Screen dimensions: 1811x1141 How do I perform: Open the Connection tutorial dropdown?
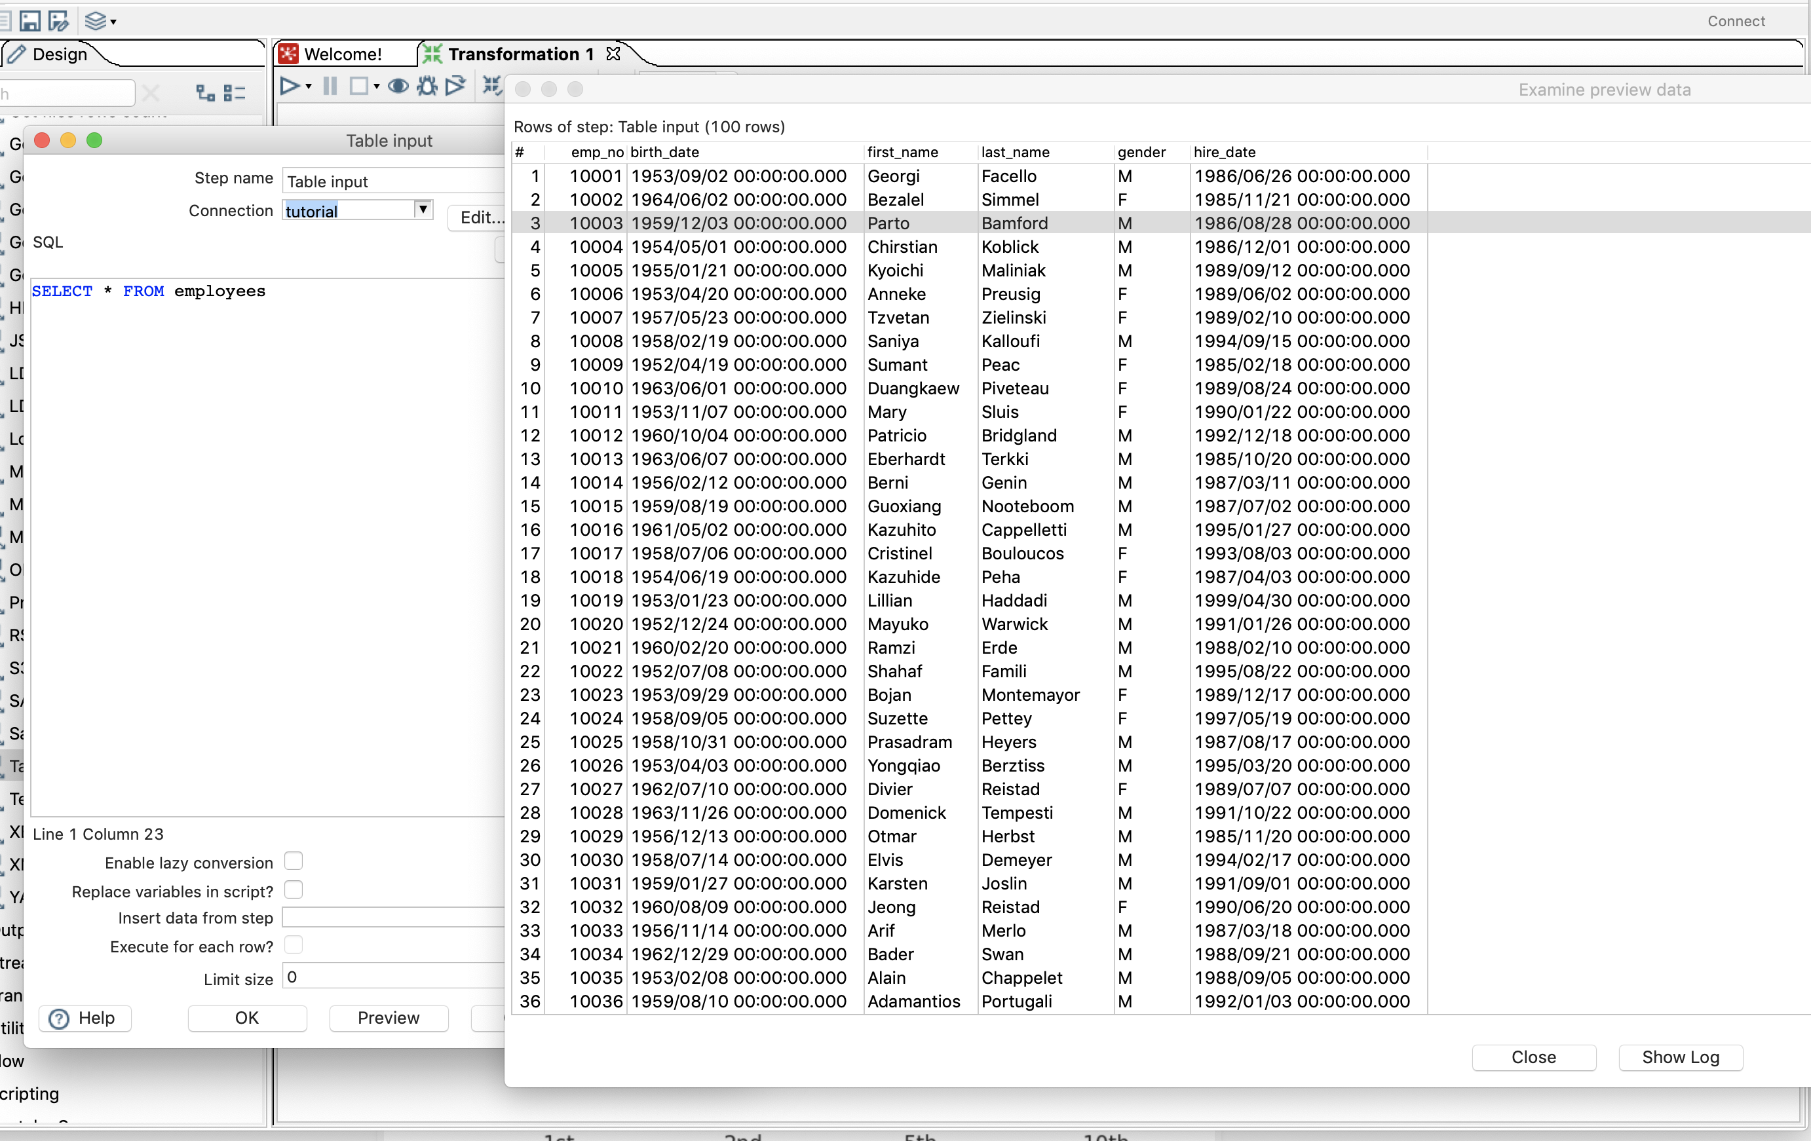pos(423,210)
